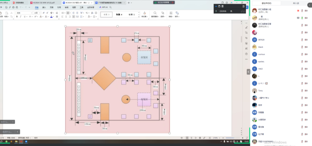
Task: Open the 4C2024 C02 MW pdf tab
Action: (44, 2)
